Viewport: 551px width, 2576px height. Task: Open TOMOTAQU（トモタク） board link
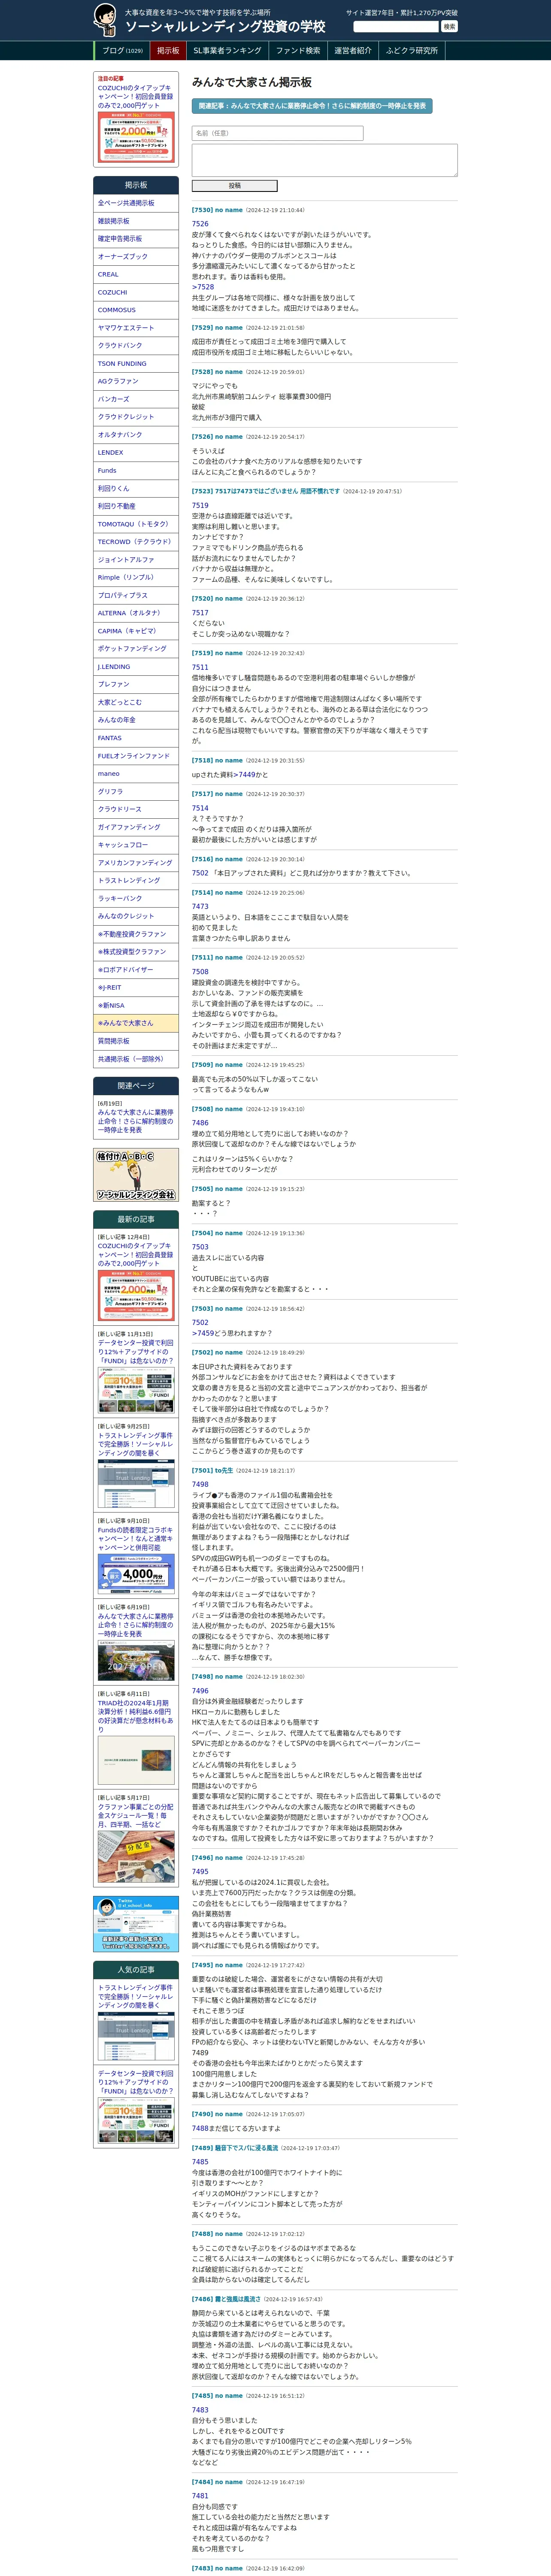tap(136, 524)
